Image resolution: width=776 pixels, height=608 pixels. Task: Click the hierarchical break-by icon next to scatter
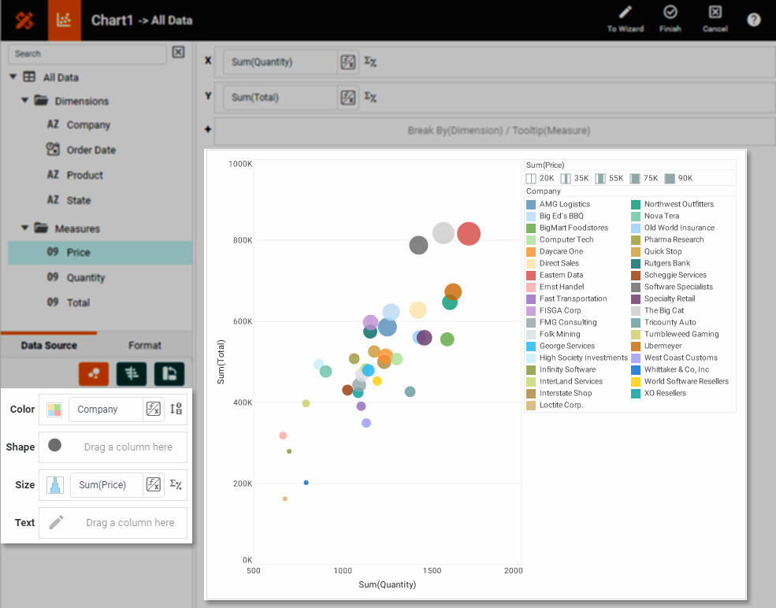(x=131, y=374)
